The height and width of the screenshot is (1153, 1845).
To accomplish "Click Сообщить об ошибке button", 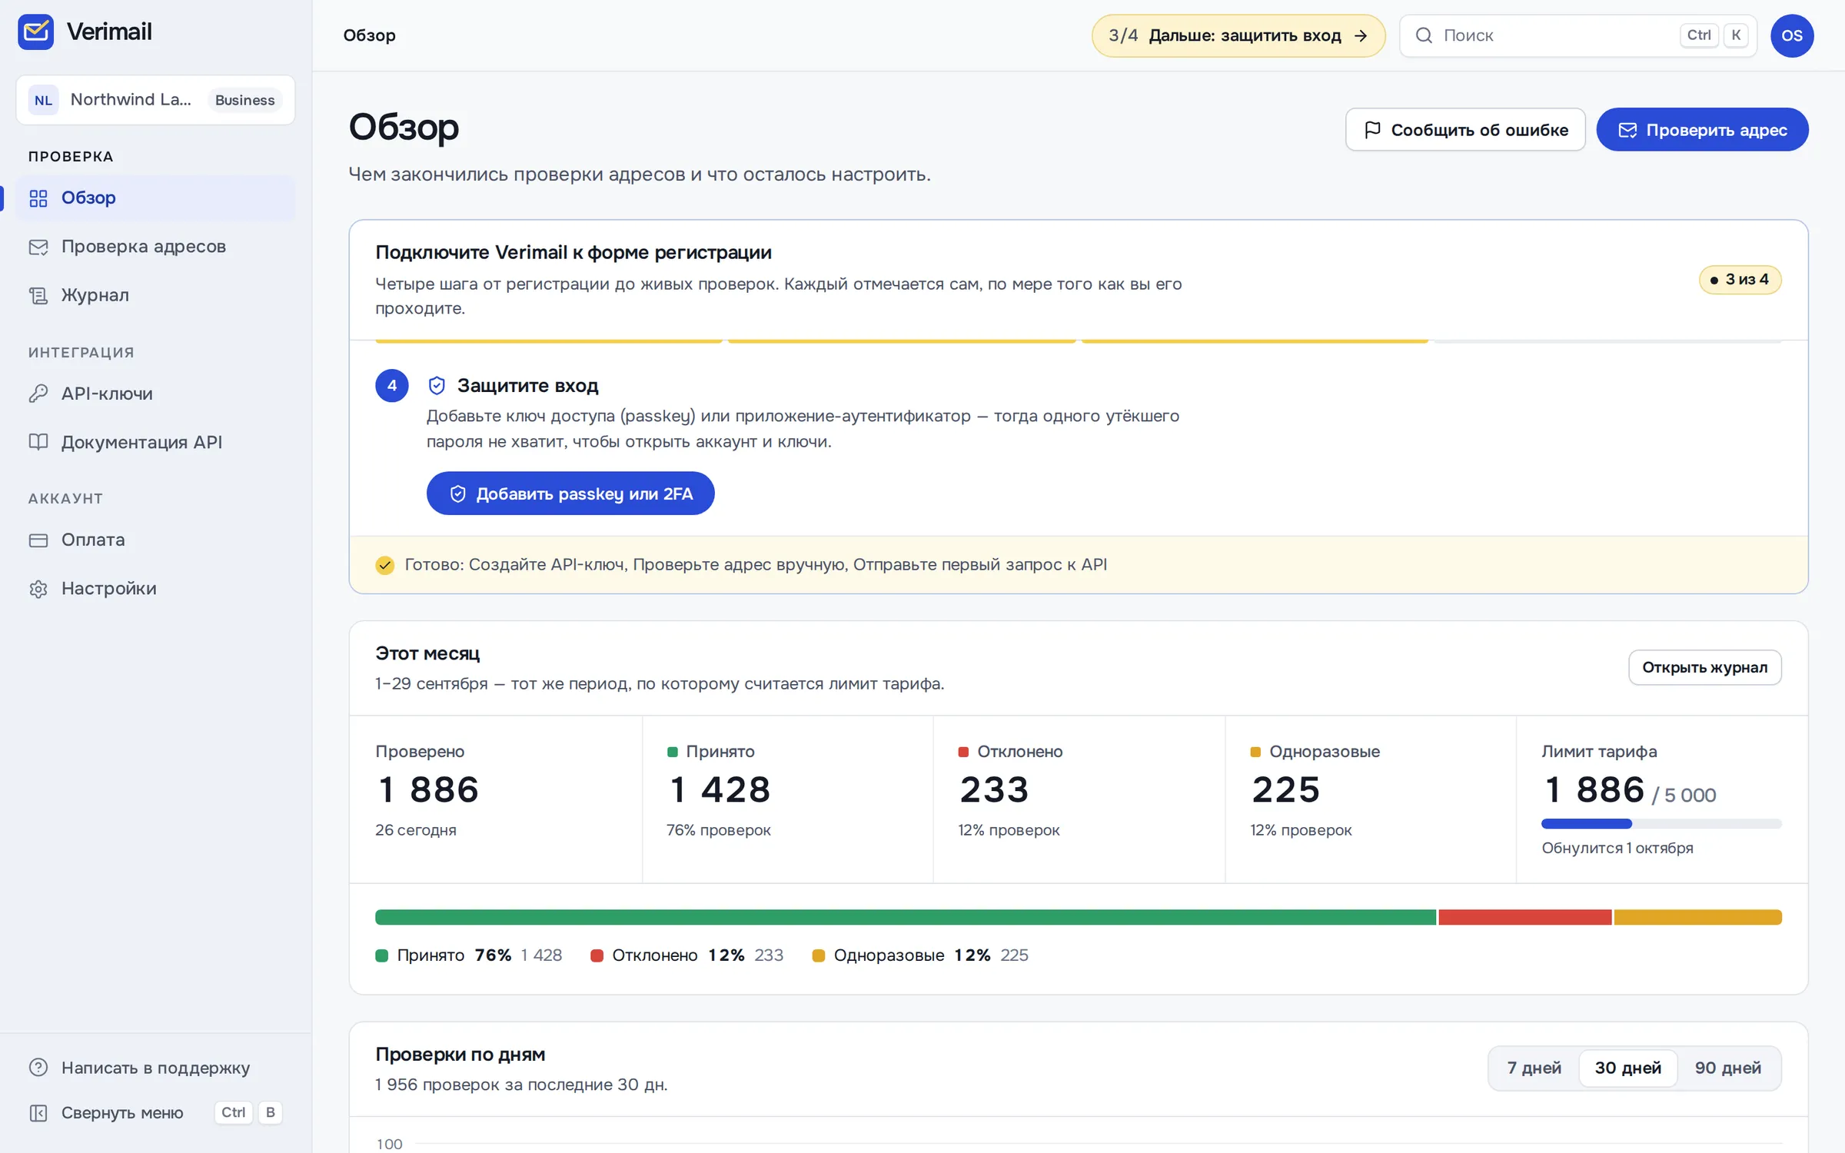I will (1465, 130).
